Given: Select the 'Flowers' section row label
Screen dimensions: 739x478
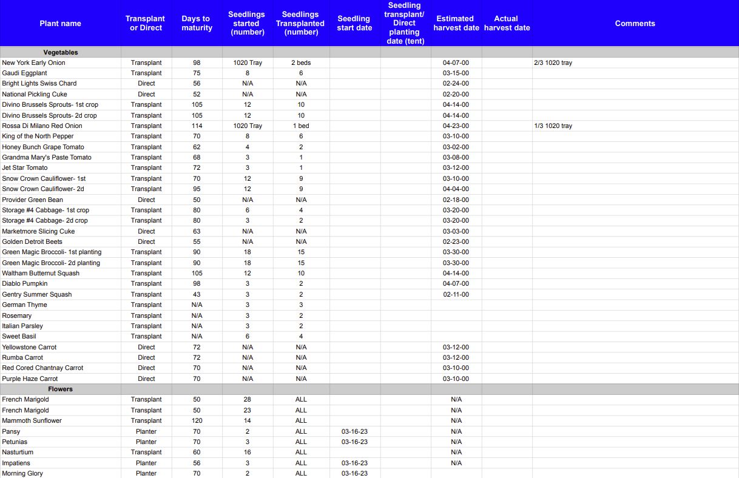Looking at the screenshot, I should [60, 389].
